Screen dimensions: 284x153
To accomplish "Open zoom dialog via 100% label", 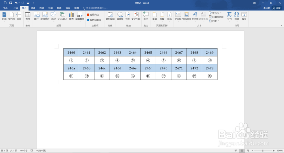I will [280, 150].
